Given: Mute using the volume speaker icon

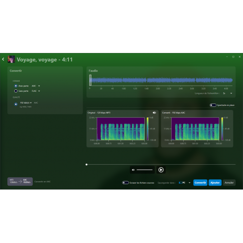Looking at the screenshot, I should point(133,170).
